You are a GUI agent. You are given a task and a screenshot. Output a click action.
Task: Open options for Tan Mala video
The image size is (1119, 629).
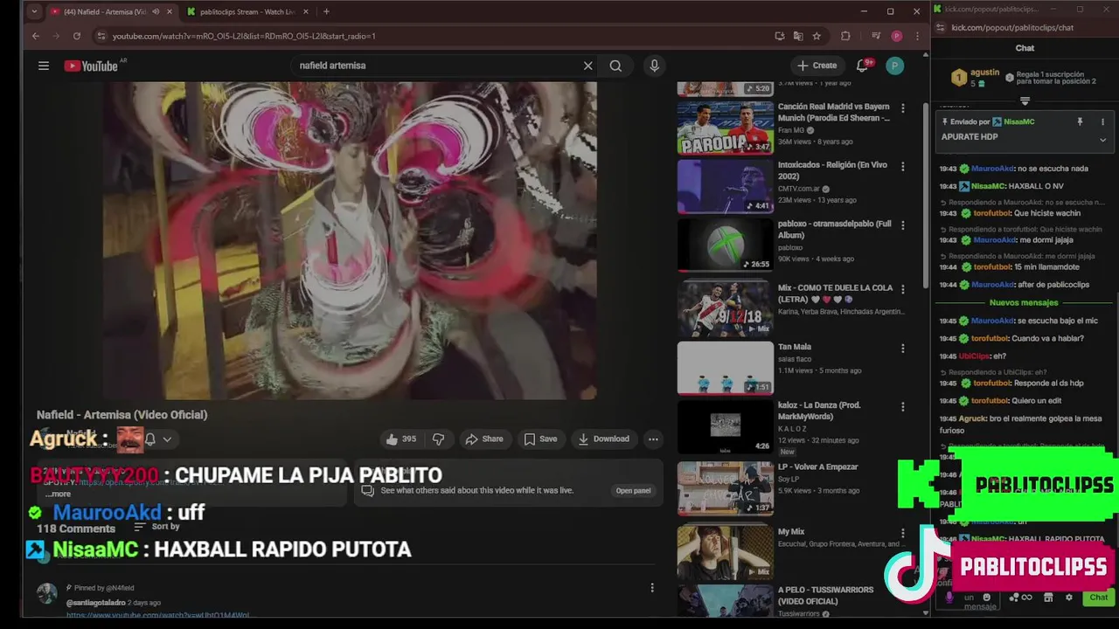(x=903, y=349)
